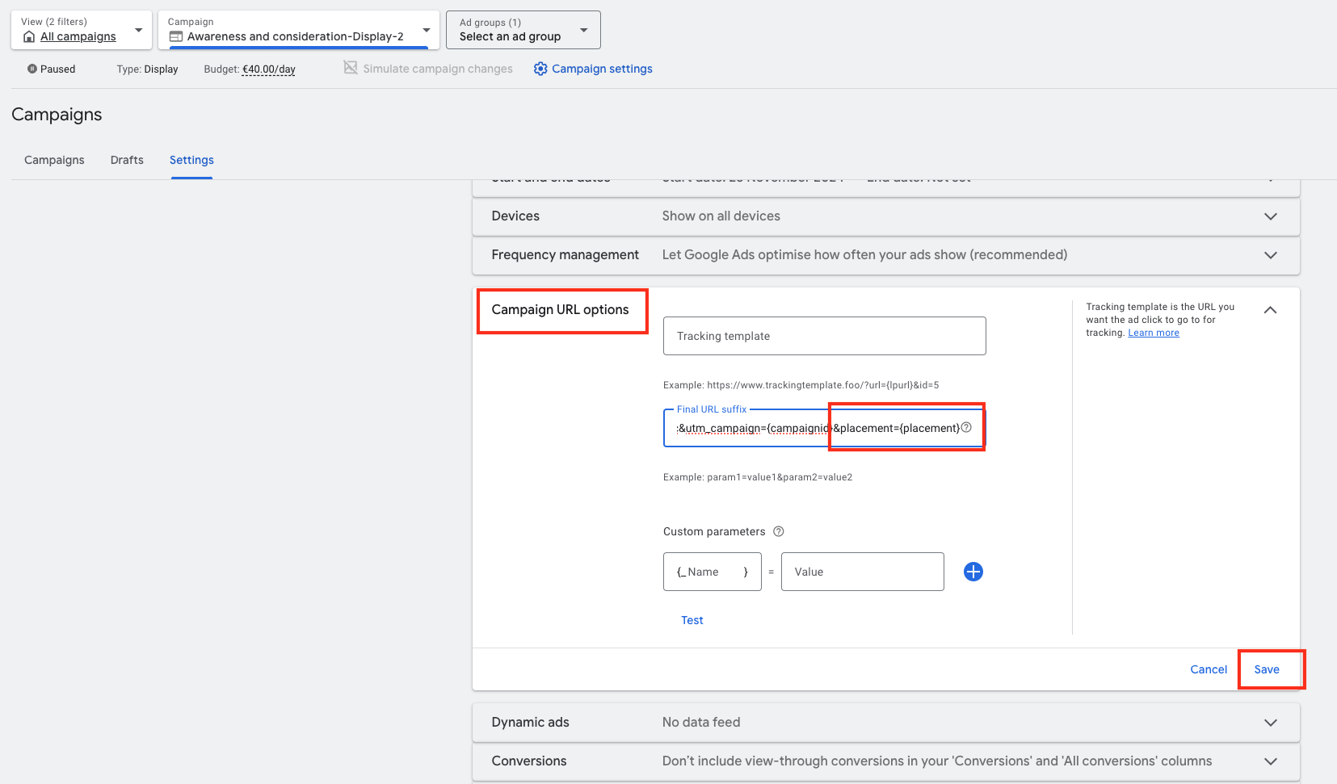Click the campaign type icon in Campaign selector
Screen dimensions: 1337x784
click(x=176, y=37)
